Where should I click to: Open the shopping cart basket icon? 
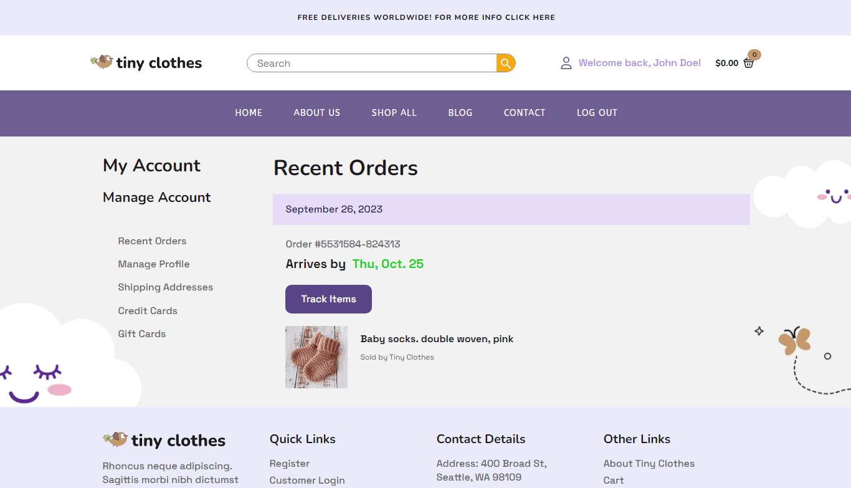(x=748, y=63)
